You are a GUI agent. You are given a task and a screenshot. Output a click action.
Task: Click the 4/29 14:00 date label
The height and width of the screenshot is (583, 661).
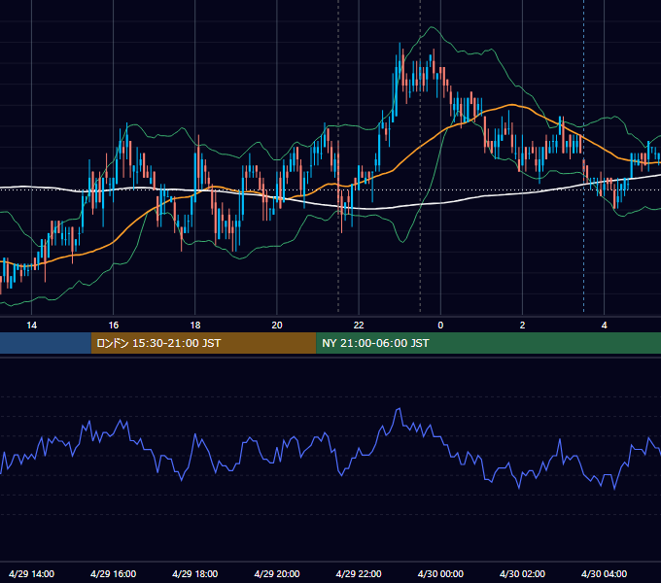pos(32,573)
